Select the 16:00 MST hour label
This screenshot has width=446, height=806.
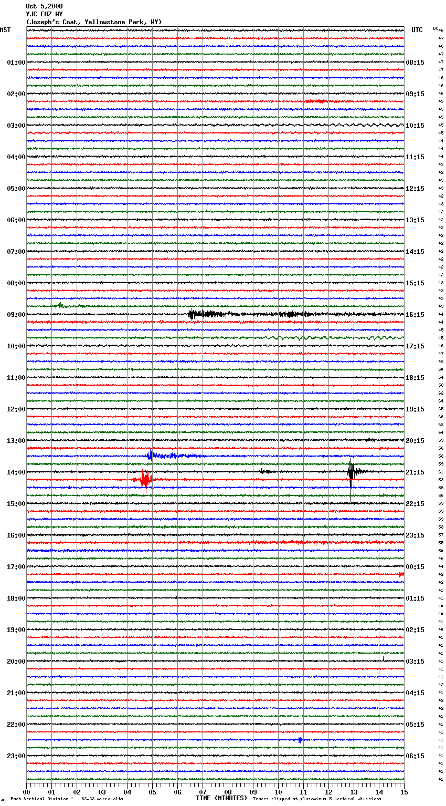(x=16, y=535)
